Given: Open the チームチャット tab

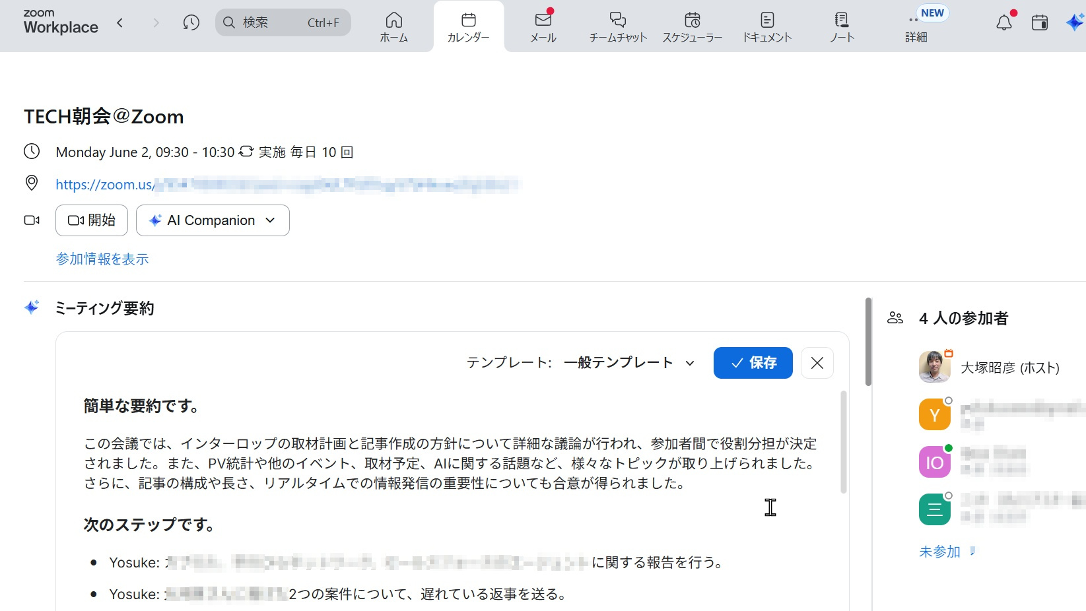Looking at the screenshot, I should click(x=618, y=27).
